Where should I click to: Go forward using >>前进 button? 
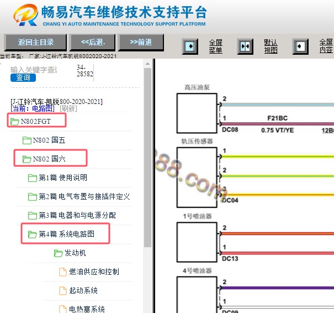click(x=141, y=42)
